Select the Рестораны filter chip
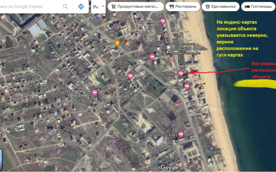276x172 pixels. (x=183, y=7)
